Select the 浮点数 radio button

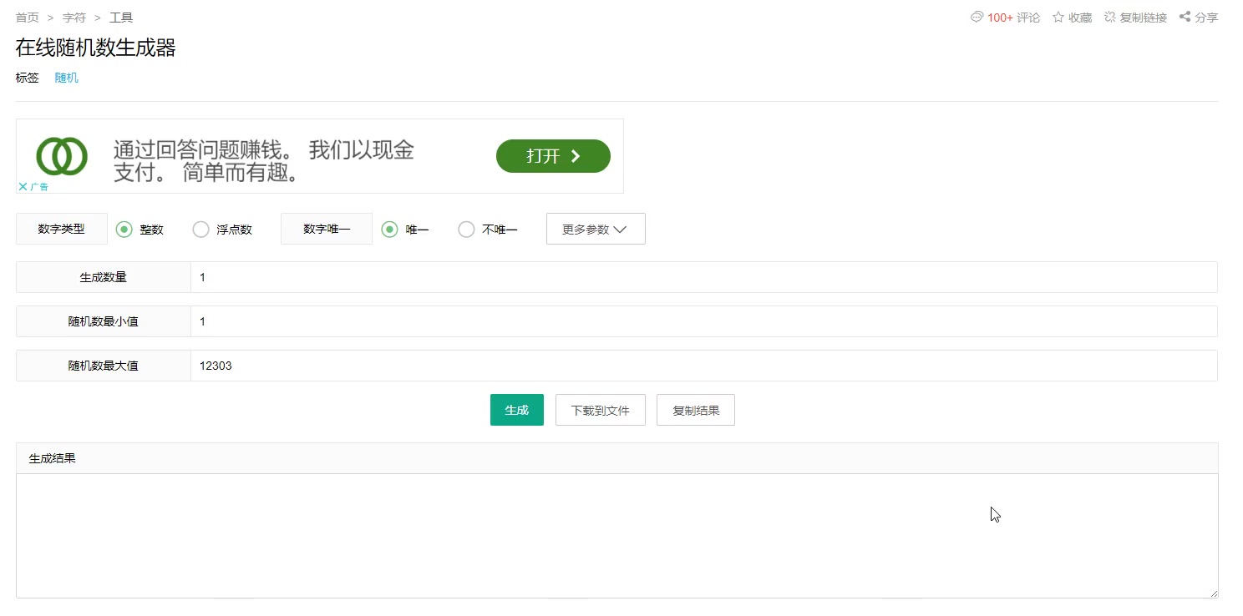pos(200,230)
